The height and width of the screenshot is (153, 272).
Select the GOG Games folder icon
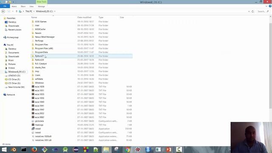[x=33, y=22]
